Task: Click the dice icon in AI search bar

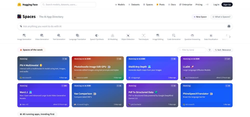Action: pyautogui.click(x=229, y=26)
